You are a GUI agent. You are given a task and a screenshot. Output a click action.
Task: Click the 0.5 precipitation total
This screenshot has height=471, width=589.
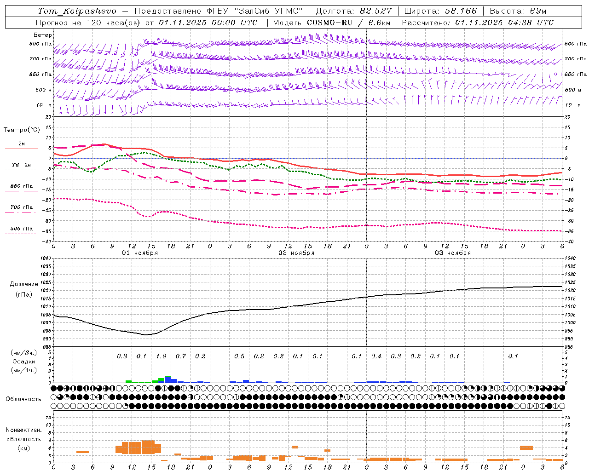point(239,356)
